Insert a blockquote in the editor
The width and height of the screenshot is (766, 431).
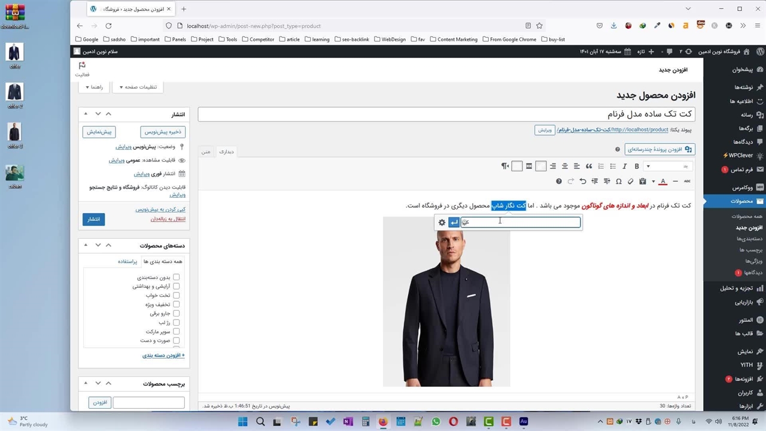(x=589, y=166)
